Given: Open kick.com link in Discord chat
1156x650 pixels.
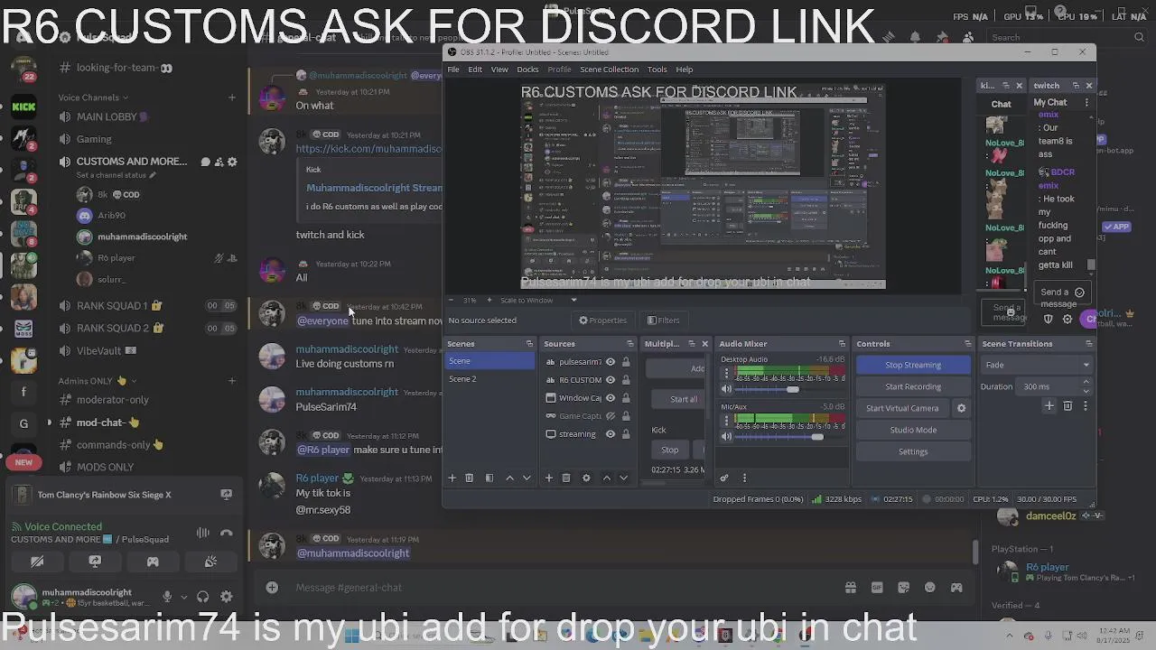Looking at the screenshot, I should [x=368, y=148].
